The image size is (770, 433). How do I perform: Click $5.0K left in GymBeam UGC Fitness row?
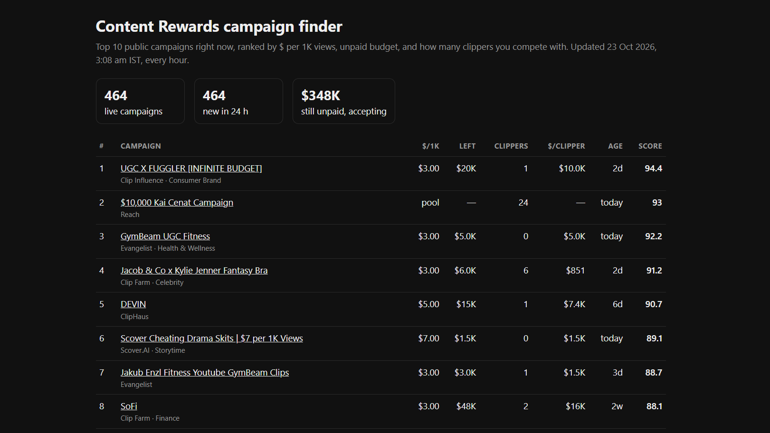pos(465,236)
